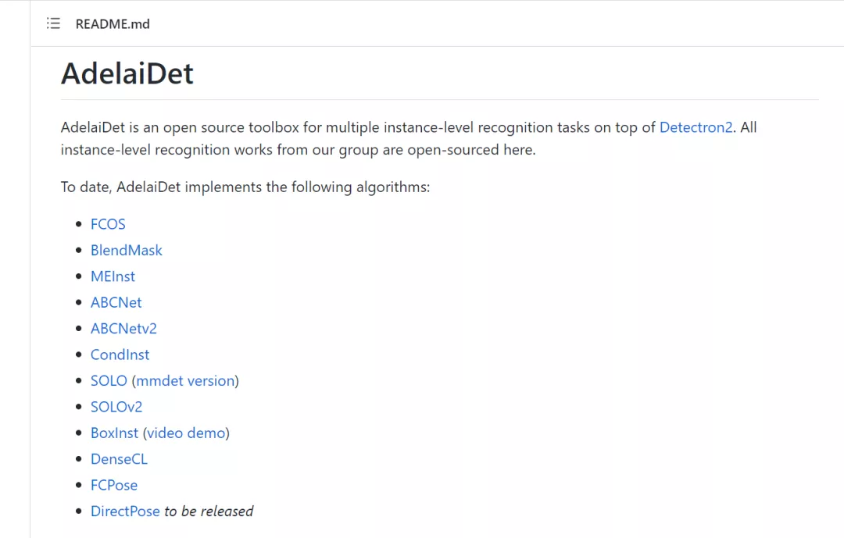This screenshot has width=844, height=538.
Task: Click the 'To date, AdelaiDet implements' paragraph
Action: pyautogui.click(x=245, y=187)
